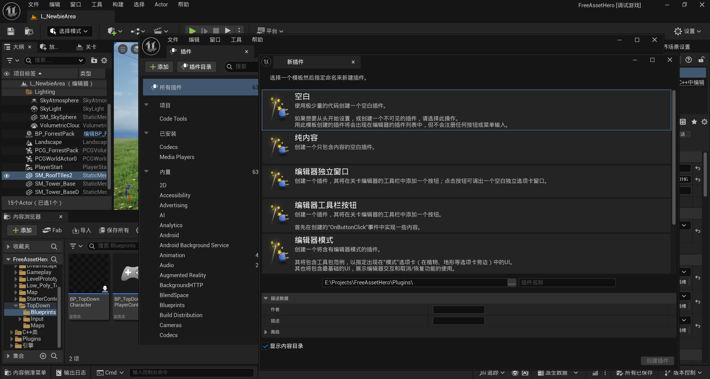Click the 添加 button in the plugins window
The image size is (710, 379).
(x=159, y=67)
